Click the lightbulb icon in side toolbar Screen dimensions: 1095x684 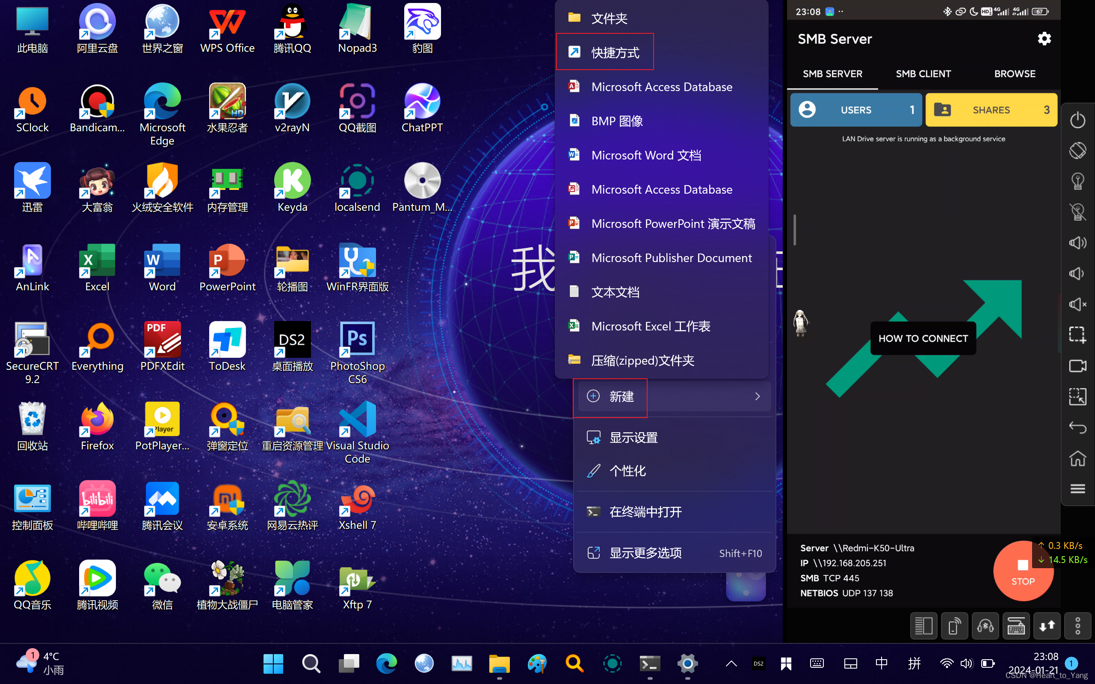coord(1077,181)
